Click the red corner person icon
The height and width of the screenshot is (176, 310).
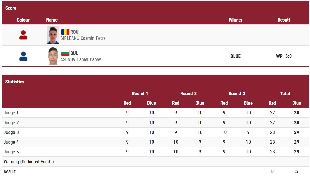tap(23, 35)
